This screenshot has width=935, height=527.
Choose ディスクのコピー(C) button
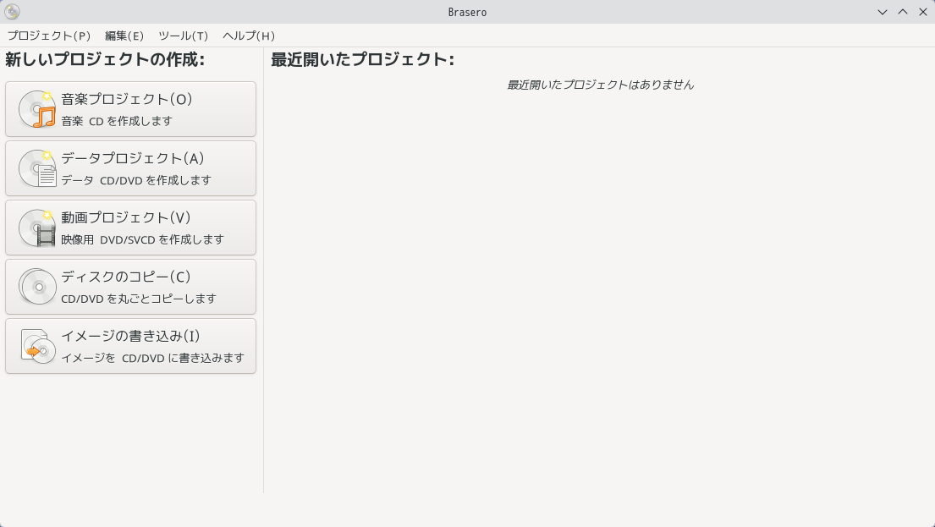130,287
